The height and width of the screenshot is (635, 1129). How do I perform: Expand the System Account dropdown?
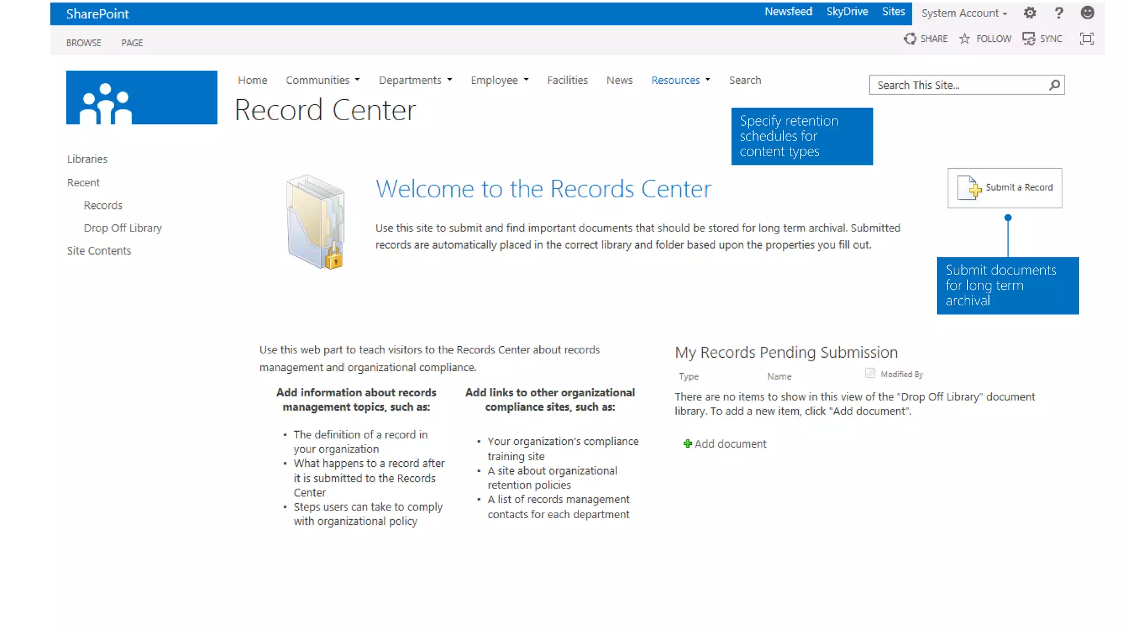point(964,13)
